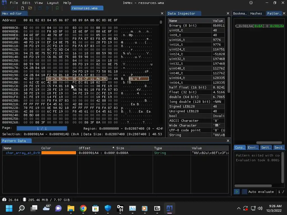
Task: Select the Pattern Data tab
Action: tap(17, 141)
